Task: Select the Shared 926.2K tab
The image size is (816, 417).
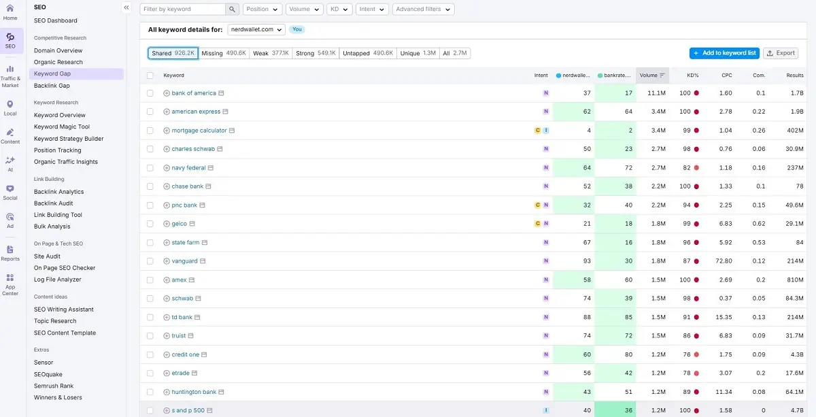Action: pos(173,53)
